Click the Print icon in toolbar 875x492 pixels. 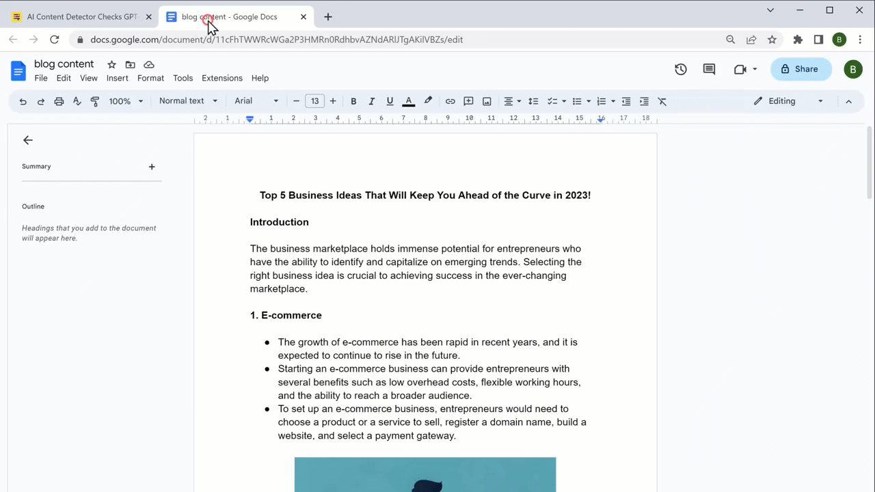click(x=59, y=101)
